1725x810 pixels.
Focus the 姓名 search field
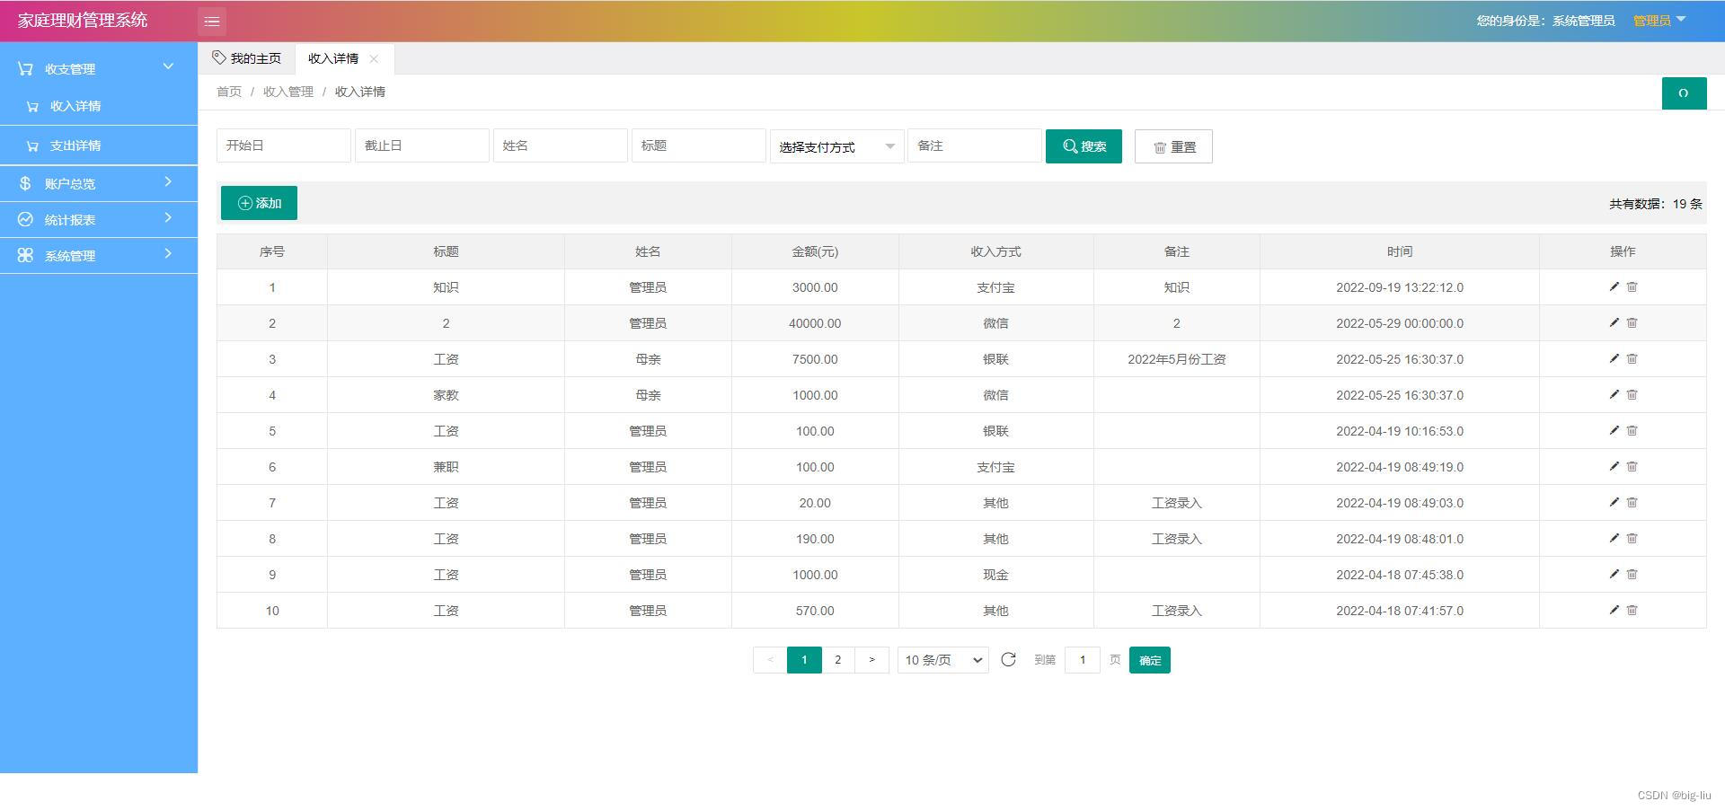point(561,145)
